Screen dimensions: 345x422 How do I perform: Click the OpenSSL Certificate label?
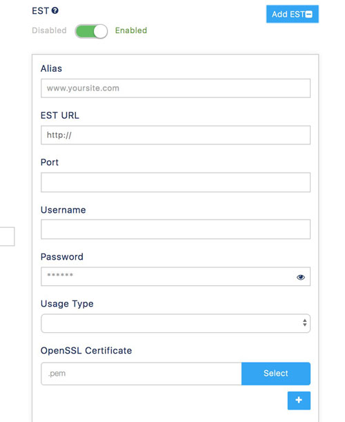(86, 351)
